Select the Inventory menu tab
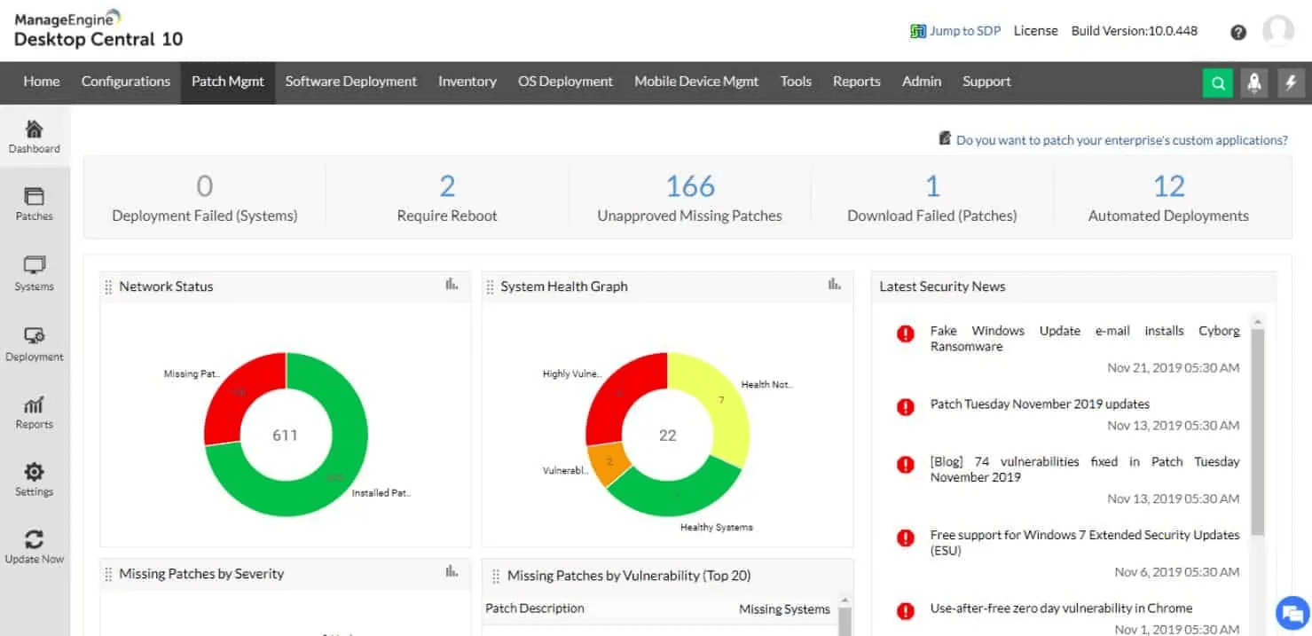Viewport: 1312px width, 636px height. [x=467, y=82]
